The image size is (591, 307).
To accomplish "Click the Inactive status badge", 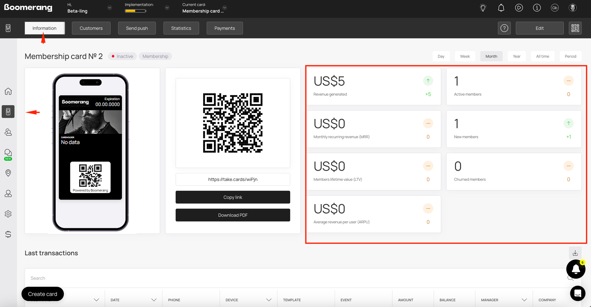I will (x=122, y=56).
